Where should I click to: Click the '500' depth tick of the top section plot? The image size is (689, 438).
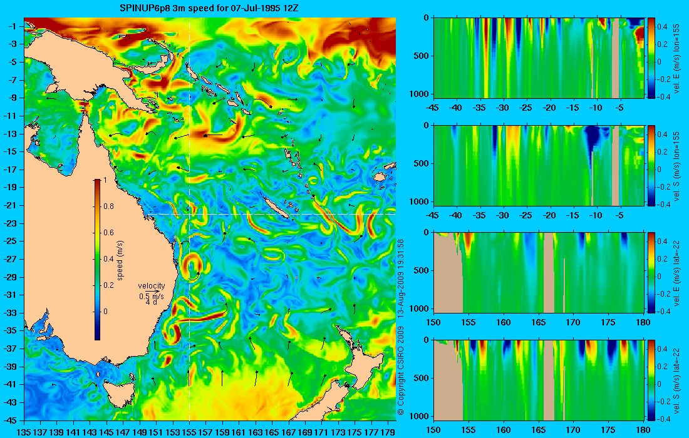pos(422,56)
